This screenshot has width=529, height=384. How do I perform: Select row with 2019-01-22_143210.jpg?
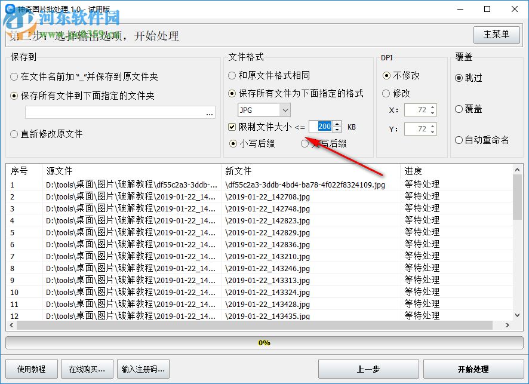(260, 256)
